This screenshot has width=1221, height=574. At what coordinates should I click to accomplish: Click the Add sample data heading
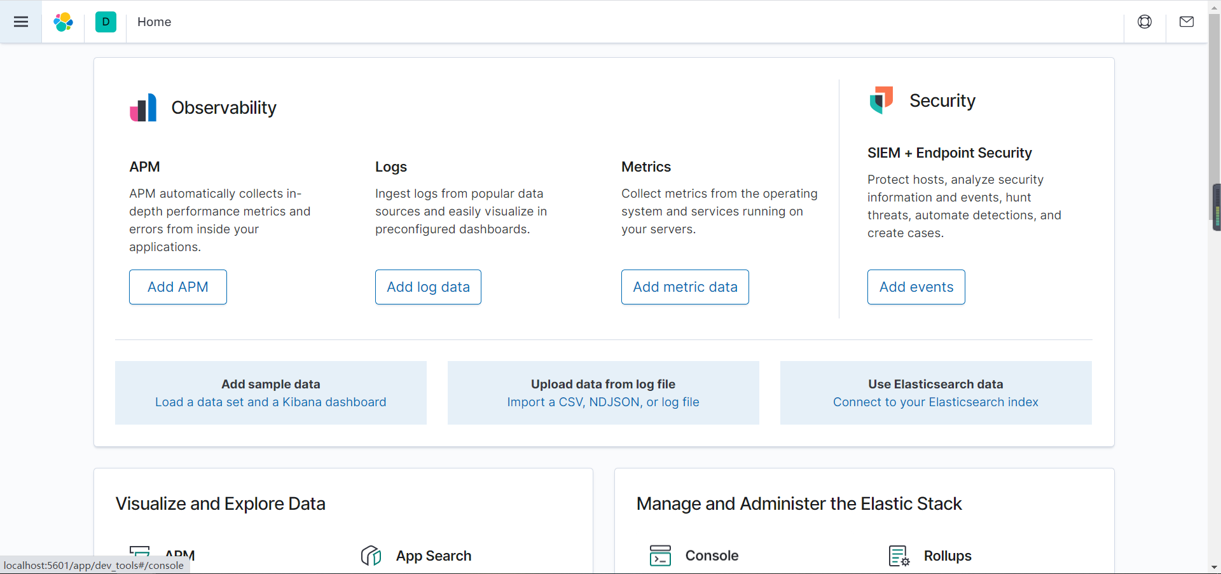(271, 384)
